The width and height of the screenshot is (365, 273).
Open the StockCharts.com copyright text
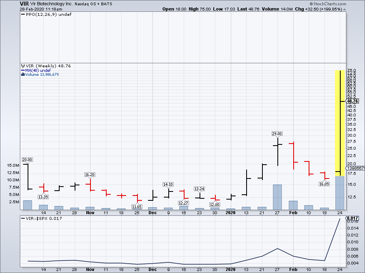(x=328, y=4)
